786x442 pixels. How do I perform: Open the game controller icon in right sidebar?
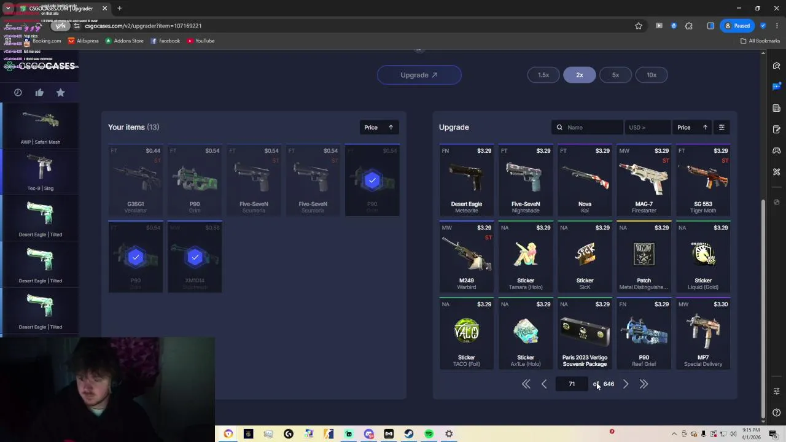777,150
